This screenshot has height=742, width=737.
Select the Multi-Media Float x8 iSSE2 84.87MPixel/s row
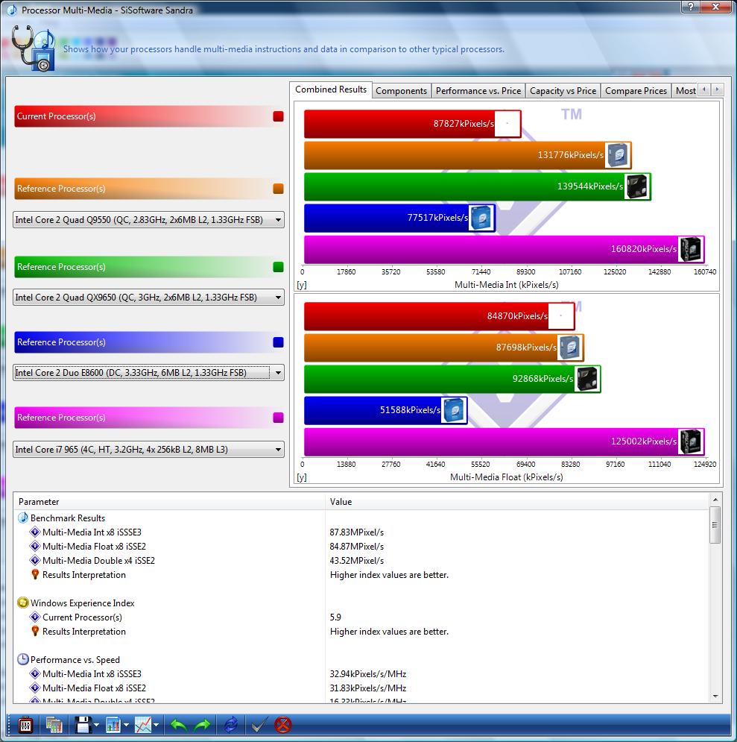361,547
